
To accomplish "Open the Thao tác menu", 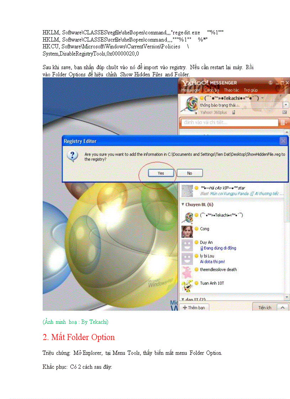I will (231, 90).
